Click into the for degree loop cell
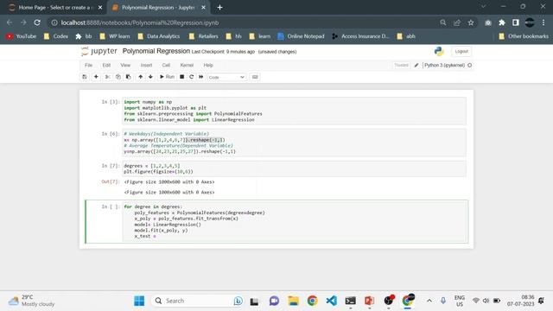 click(294, 221)
